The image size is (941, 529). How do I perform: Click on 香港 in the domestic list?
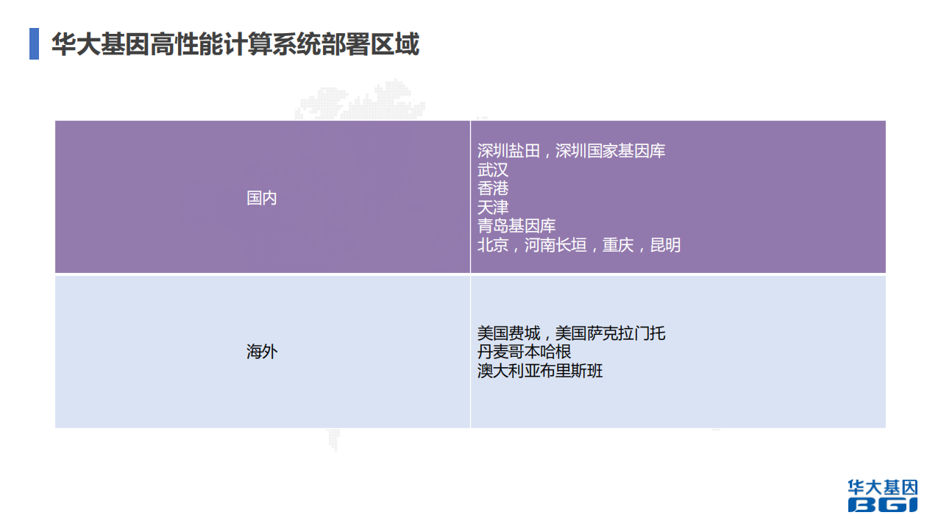[489, 188]
